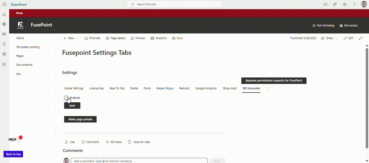
Task: Expand the New dropdown menu
Action: (71, 38)
